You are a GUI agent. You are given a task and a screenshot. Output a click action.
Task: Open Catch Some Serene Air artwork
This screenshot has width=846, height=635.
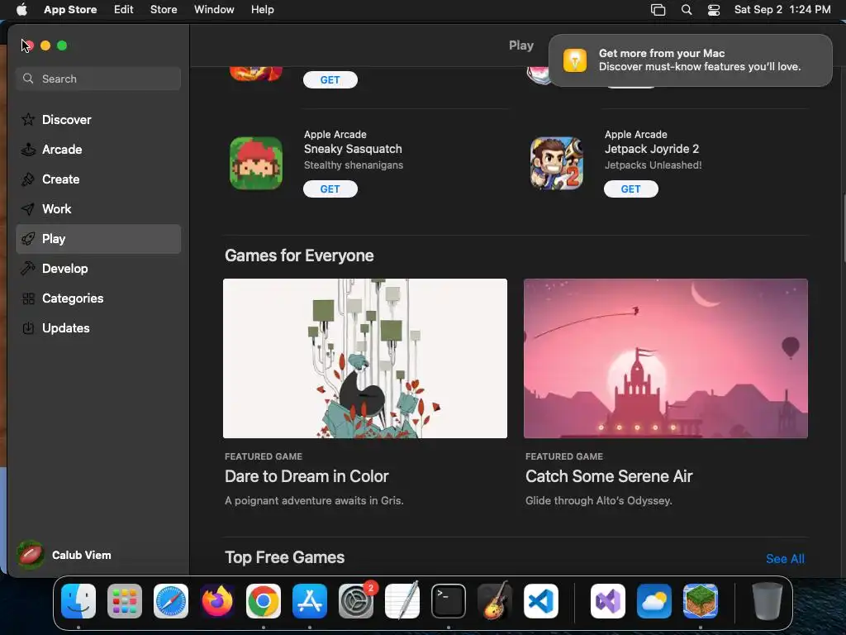tap(665, 359)
